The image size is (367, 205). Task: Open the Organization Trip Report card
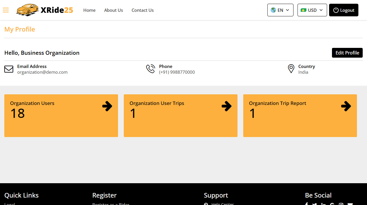pyautogui.click(x=300, y=116)
